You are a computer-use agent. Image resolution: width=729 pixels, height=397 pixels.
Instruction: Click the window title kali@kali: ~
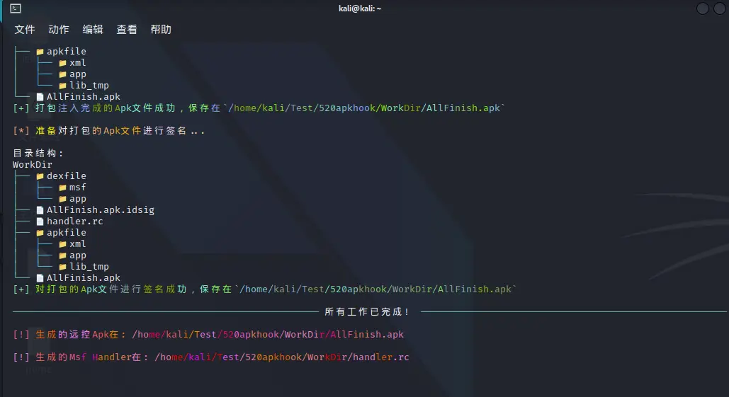pos(360,8)
